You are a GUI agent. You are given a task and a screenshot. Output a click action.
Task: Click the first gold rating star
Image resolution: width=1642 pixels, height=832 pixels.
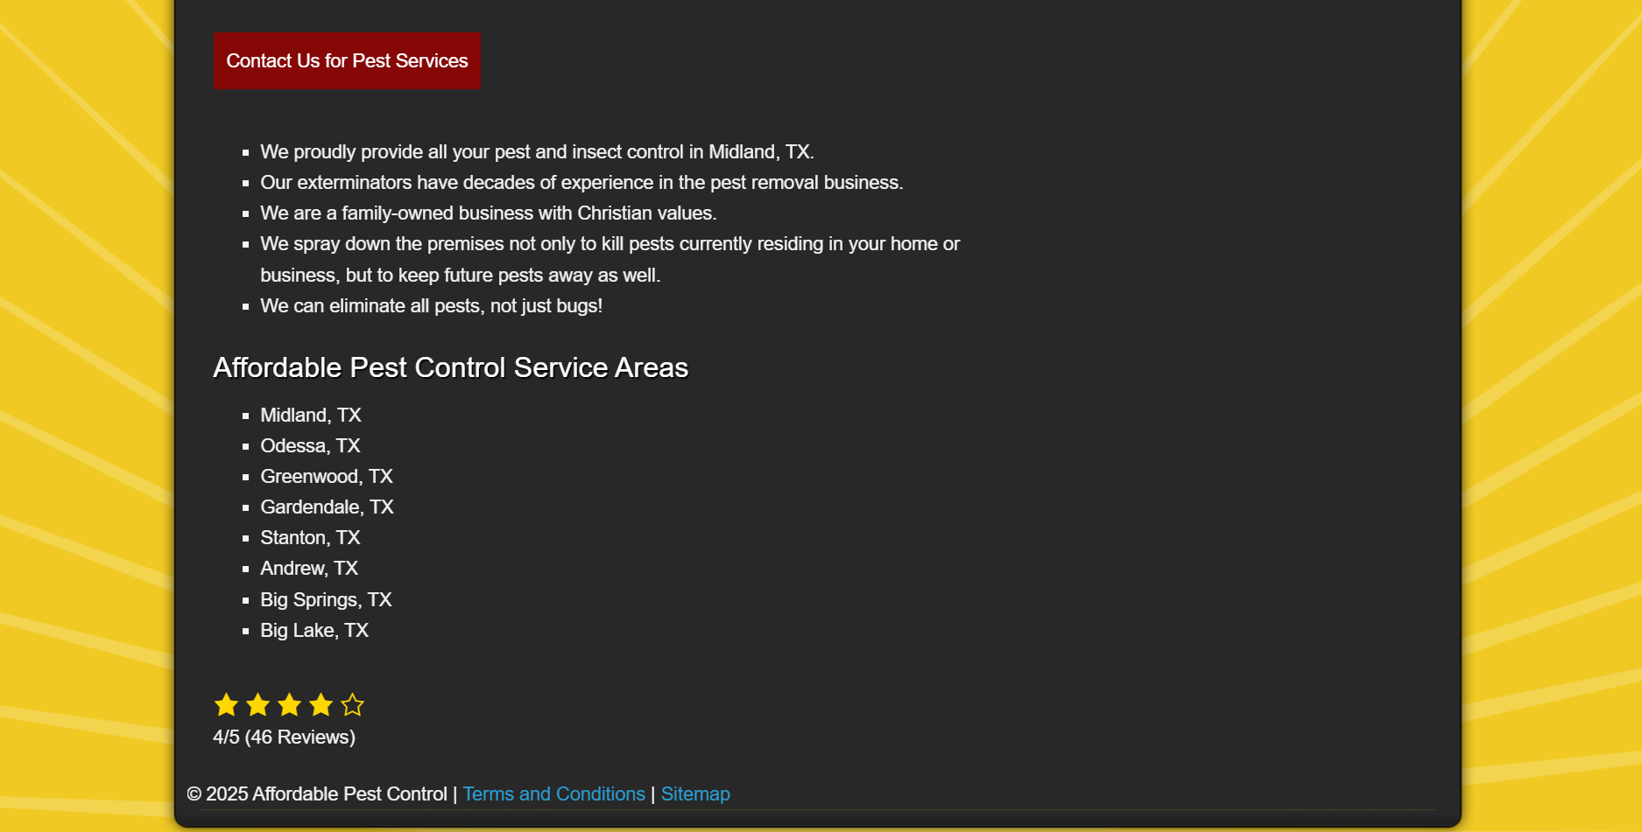[226, 705]
